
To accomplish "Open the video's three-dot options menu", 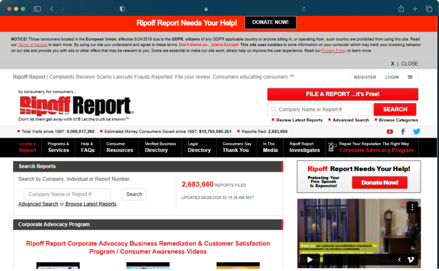I will [412, 207].
